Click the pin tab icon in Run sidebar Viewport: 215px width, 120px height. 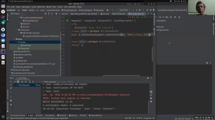tap(11, 105)
